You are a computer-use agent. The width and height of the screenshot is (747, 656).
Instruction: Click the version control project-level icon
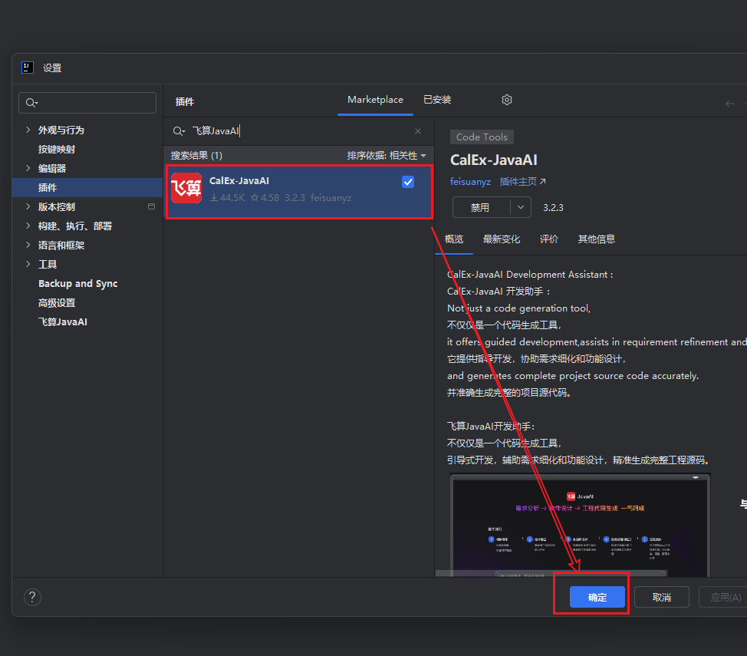[152, 206]
